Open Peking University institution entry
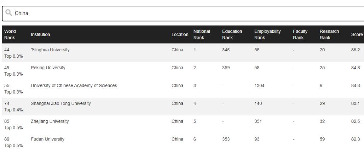The height and width of the screenshot is (153, 364). [x=48, y=68]
